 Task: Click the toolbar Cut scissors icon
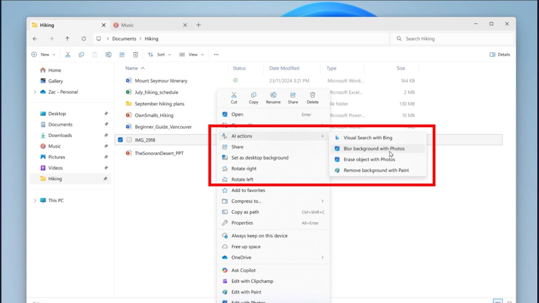pos(67,54)
